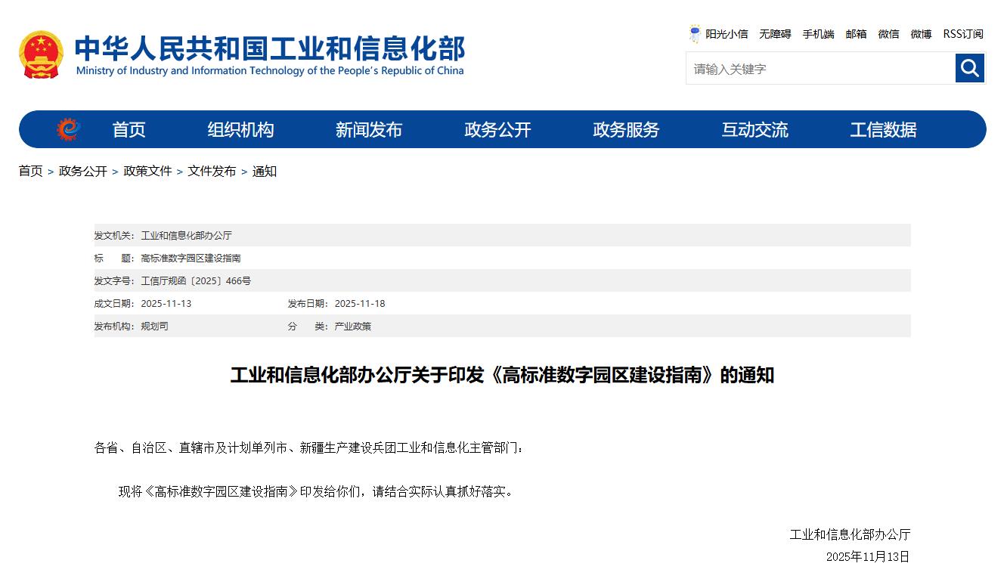Select 政务公开 in the navigation bar
The width and height of the screenshot is (1007, 579).
point(497,130)
